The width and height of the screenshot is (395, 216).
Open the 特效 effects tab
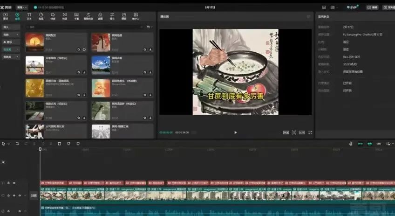(x=53, y=16)
